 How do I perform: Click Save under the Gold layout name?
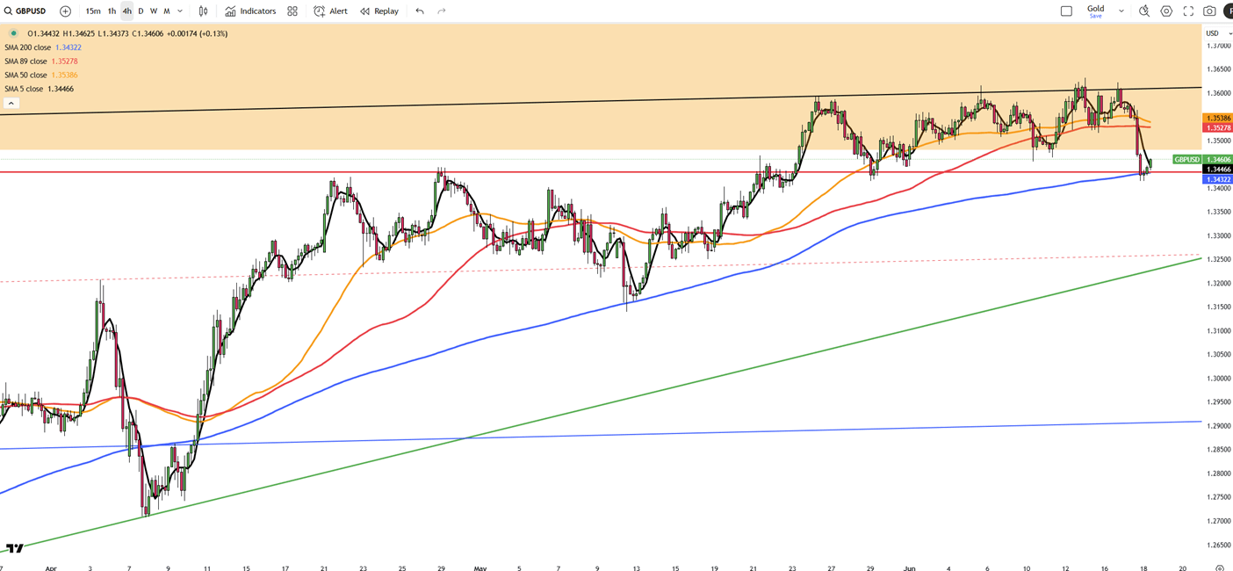coord(1095,17)
